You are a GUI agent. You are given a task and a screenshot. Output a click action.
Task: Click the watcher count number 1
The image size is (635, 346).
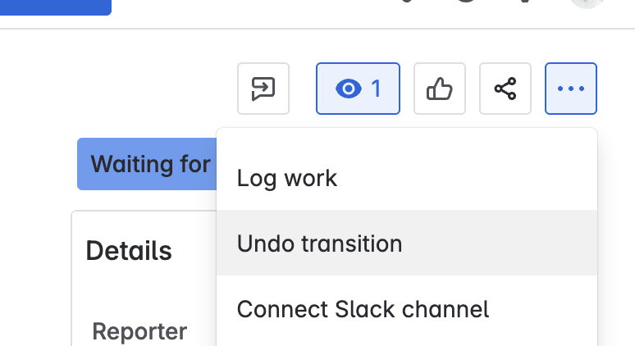377,89
